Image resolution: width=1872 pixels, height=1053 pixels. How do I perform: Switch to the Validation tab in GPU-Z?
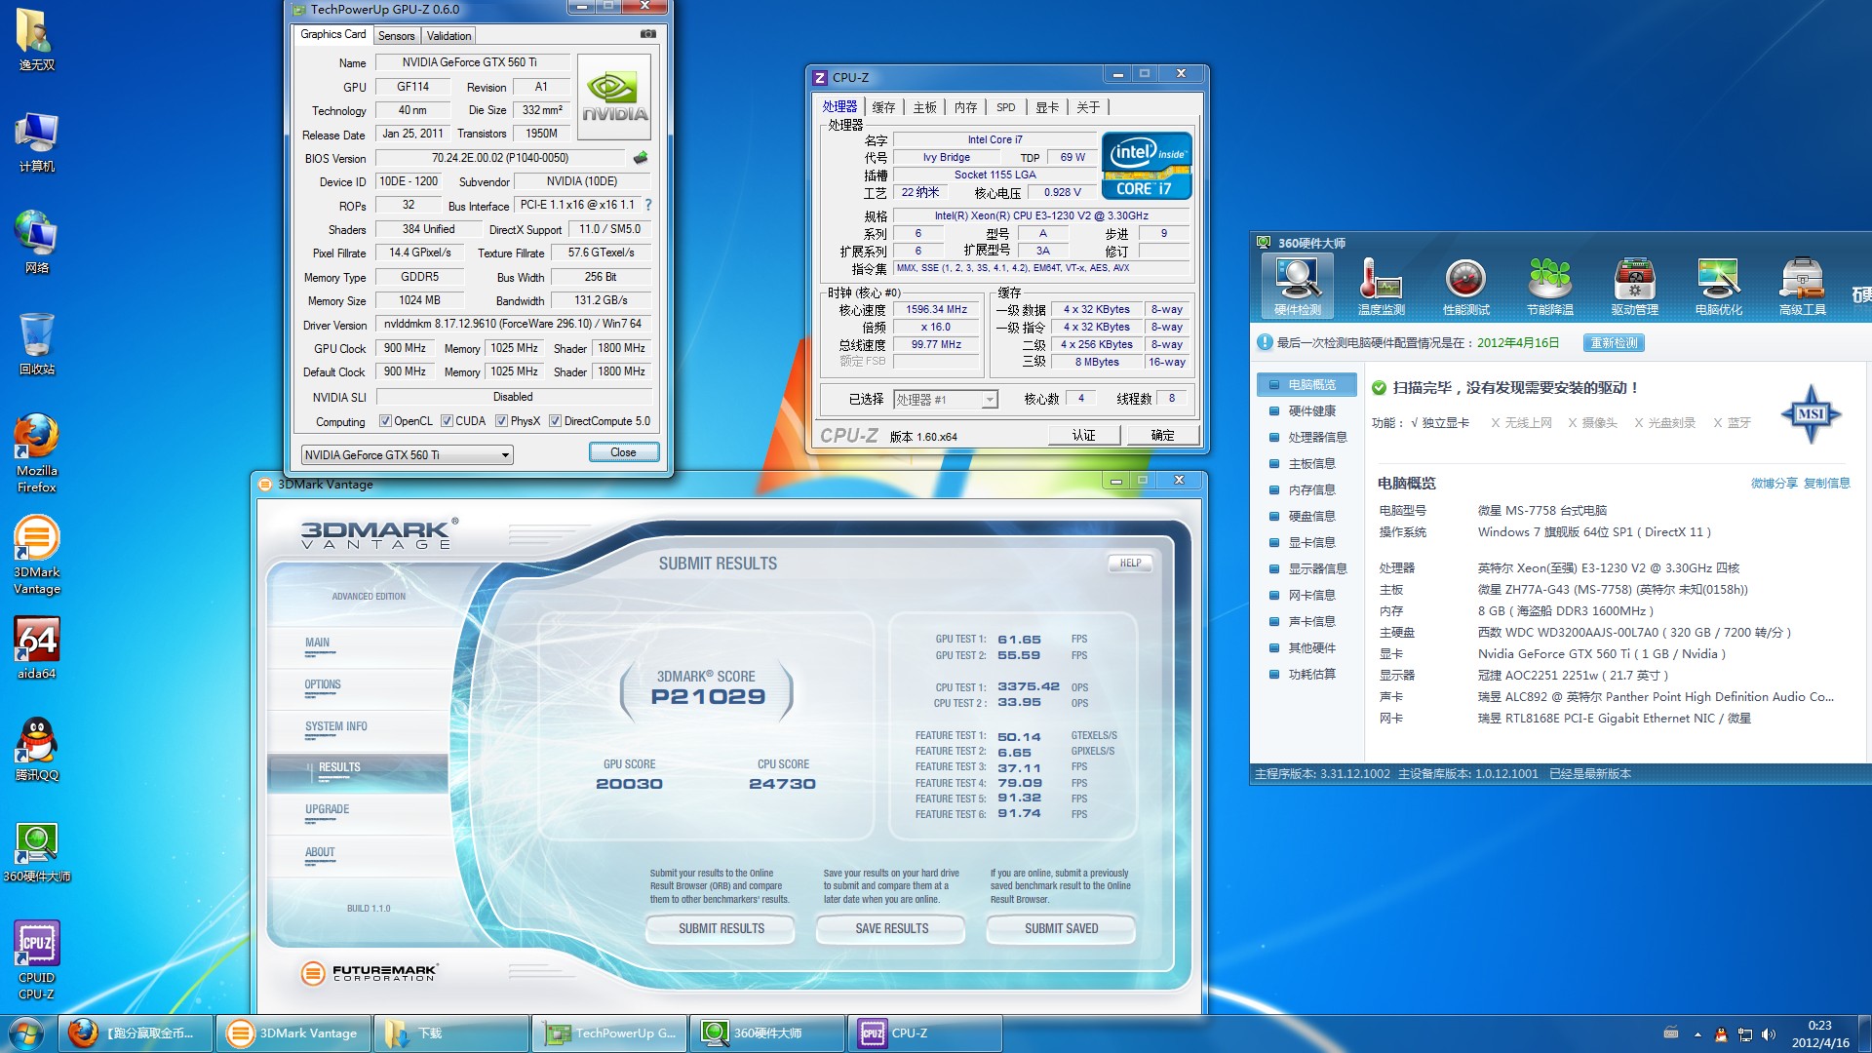[448, 36]
